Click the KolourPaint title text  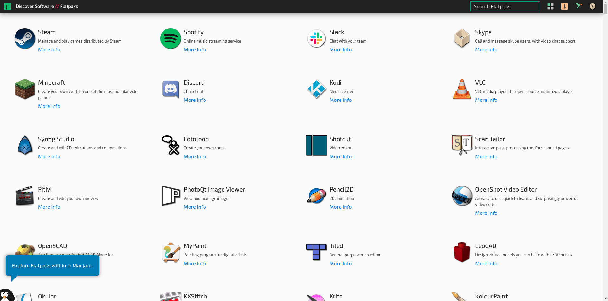(491, 297)
